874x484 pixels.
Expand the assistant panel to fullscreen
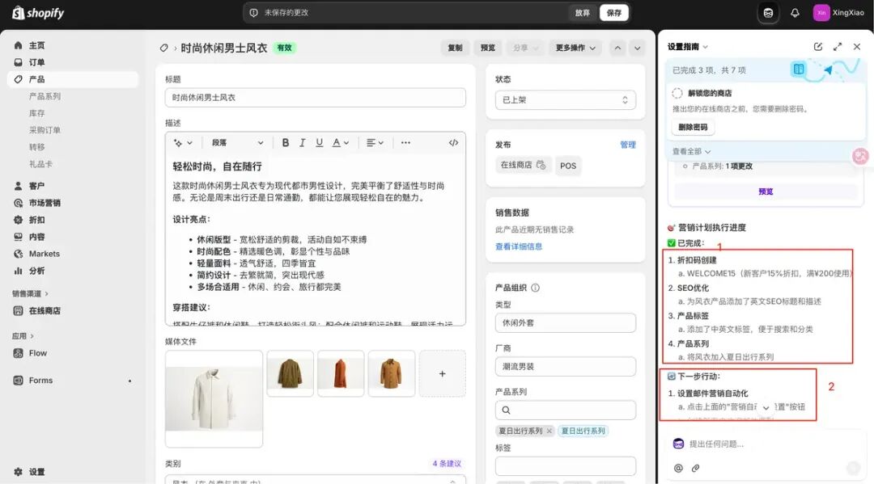point(838,47)
